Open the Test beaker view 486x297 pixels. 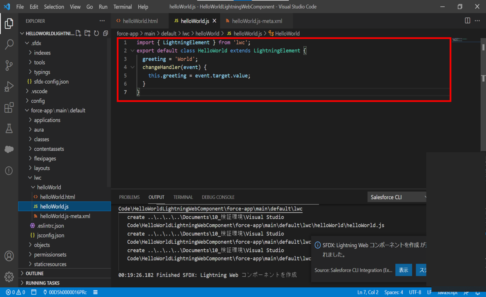click(9, 128)
